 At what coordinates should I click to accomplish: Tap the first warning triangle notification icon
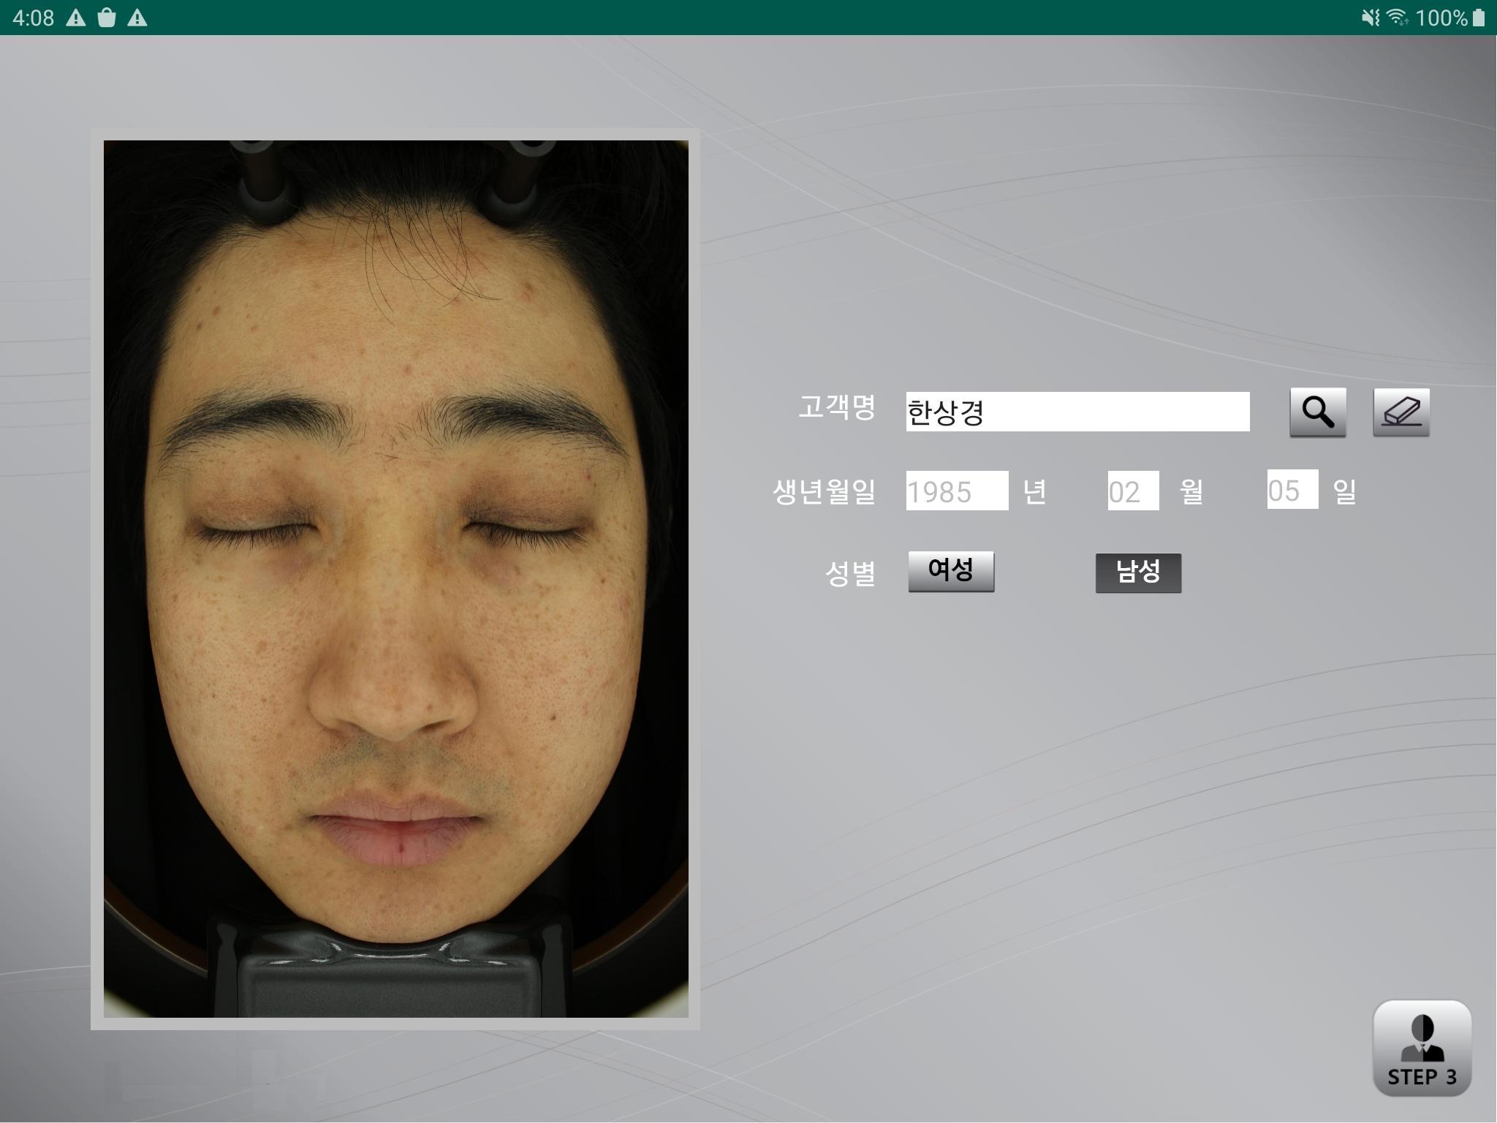(x=75, y=18)
